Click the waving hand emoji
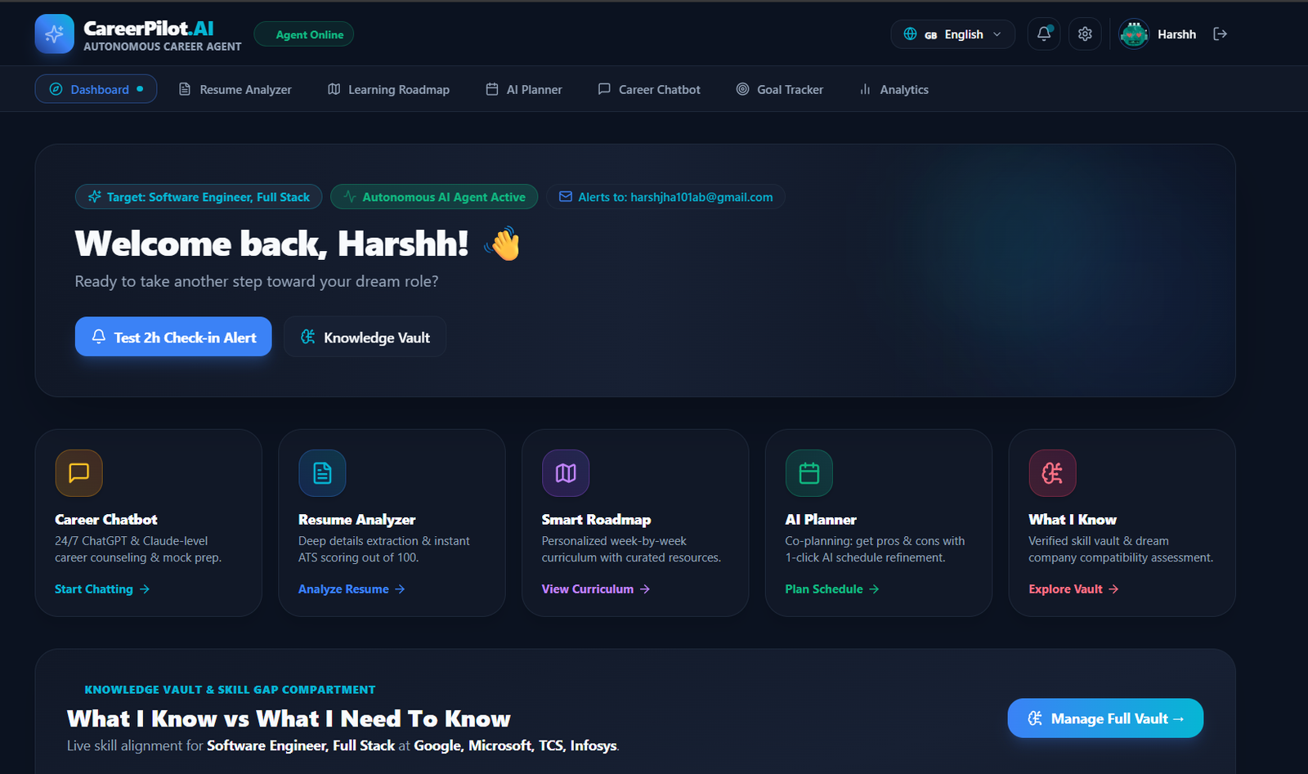This screenshot has width=1308, height=774. 503,244
